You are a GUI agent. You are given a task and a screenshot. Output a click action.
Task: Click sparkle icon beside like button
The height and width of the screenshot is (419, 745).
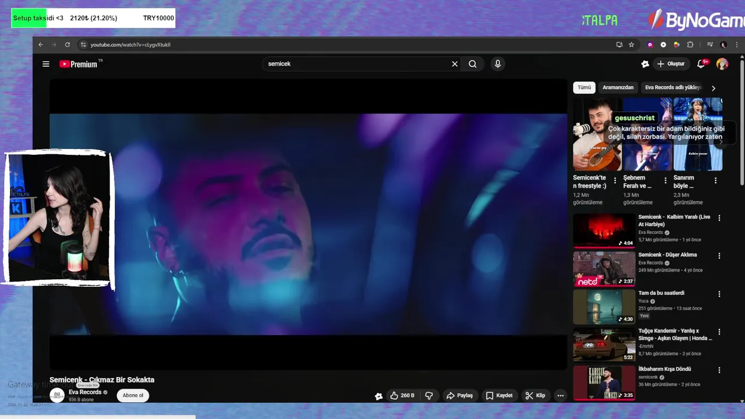pos(379,396)
